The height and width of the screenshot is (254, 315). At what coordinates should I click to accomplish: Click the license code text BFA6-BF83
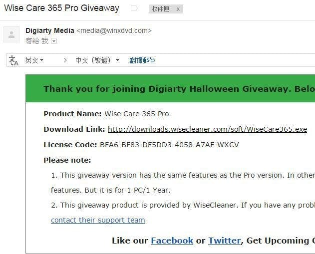pyautogui.click(x=169, y=145)
